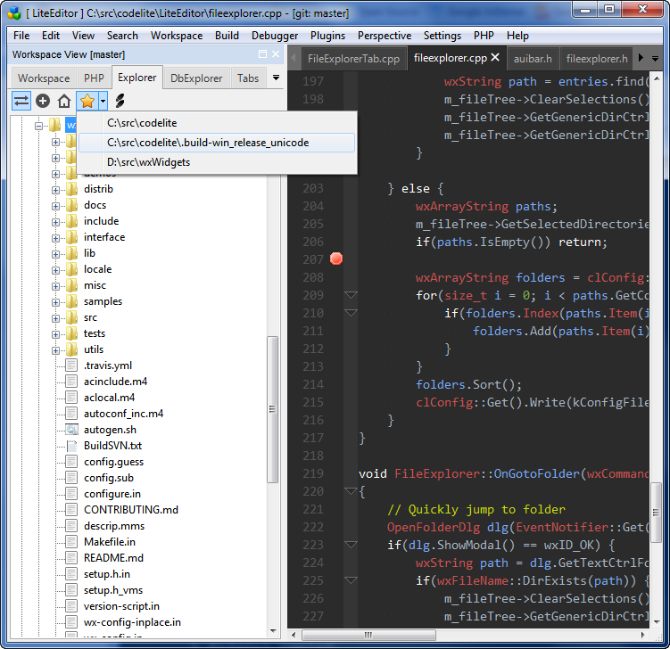This screenshot has width=670, height=649.
Task: Select CONTRIBUTING.md file
Action: (x=131, y=510)
